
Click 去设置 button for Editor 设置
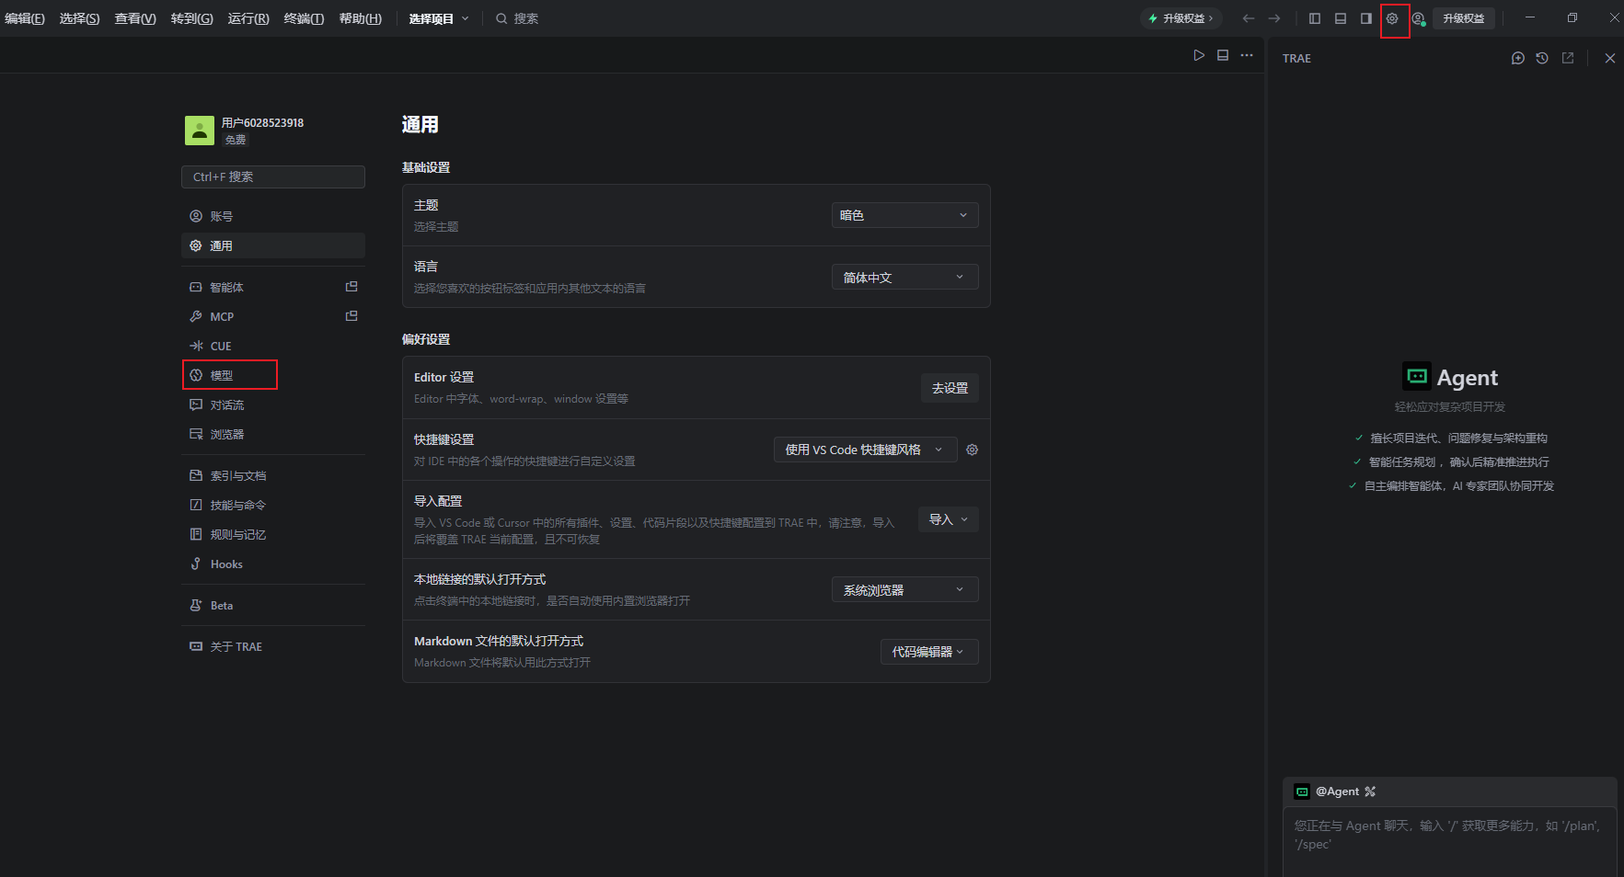pyautogui.click(x=950, y=388)
